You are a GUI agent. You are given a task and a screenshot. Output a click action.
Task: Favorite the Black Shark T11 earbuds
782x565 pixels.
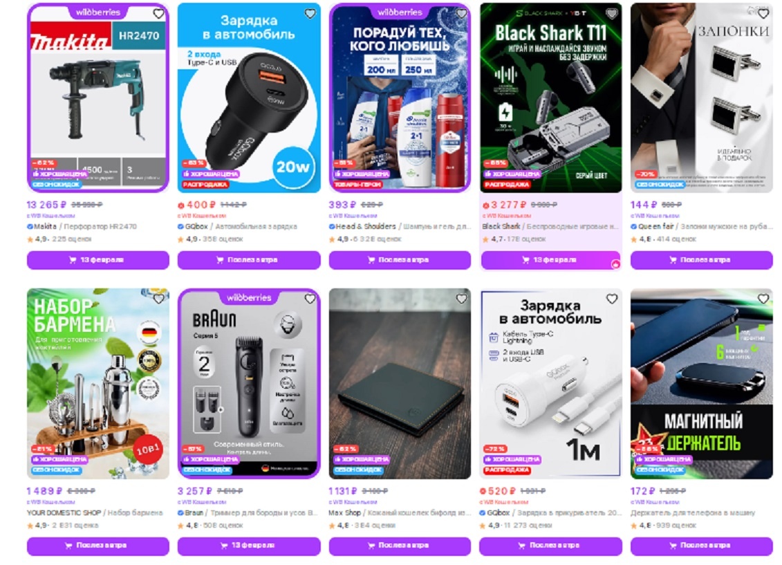pyautogui.click(x=612, y=14)
